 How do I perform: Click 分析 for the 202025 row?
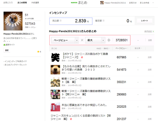coord(150,107)
